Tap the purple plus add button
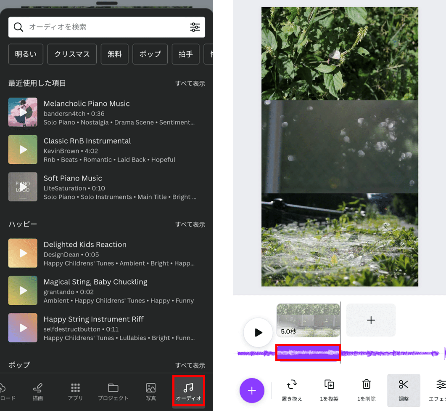446x411 pixels. 252,390
